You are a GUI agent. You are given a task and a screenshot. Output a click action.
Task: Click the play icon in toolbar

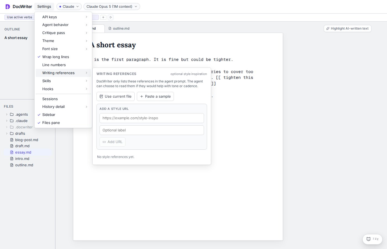coord(111,17)
